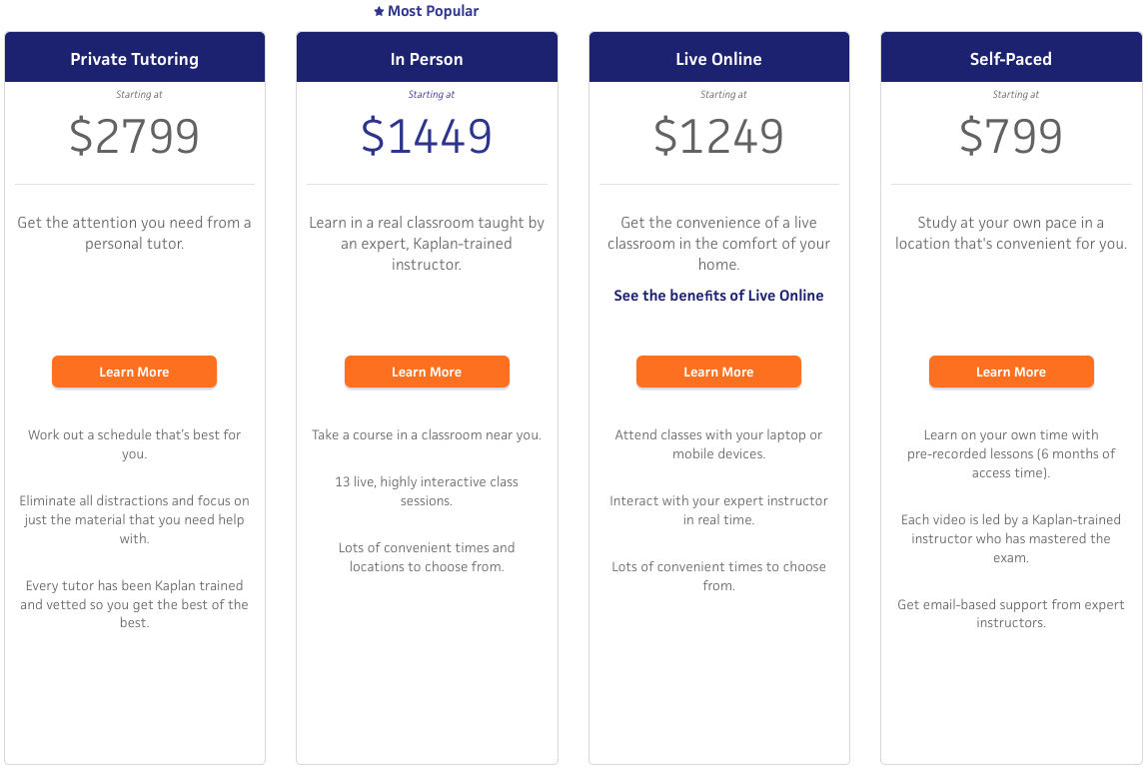The width and height of the screenshot is (1145, 771).
Task: Select the Self-Paced header
Action: (x=1011, y=57)
